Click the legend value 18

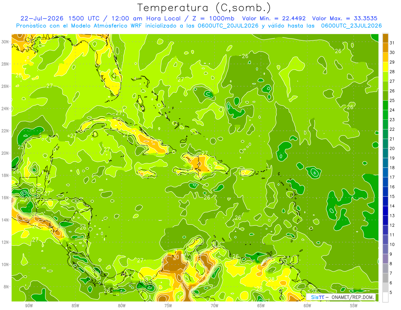click(392, 168)
